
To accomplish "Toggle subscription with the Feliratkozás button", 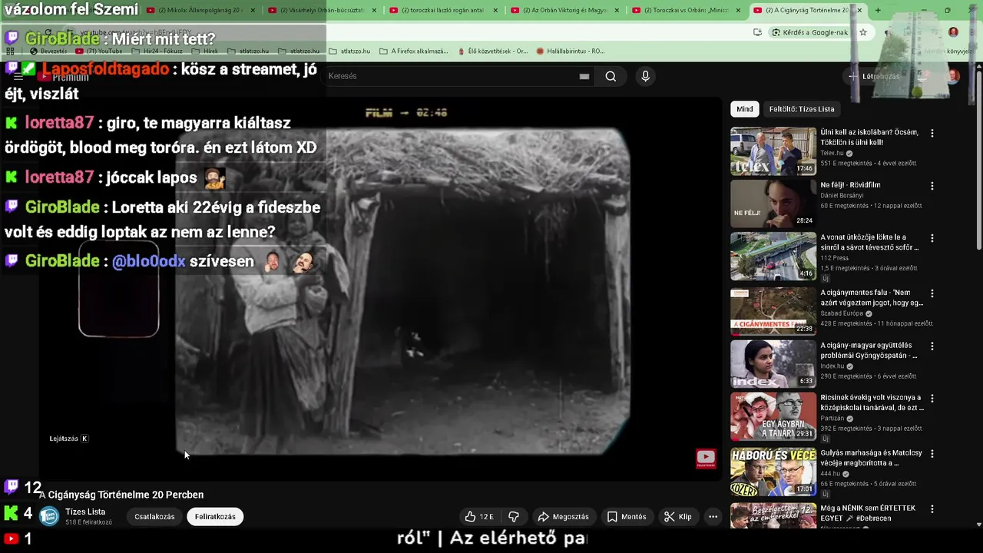I will [215, 517].
